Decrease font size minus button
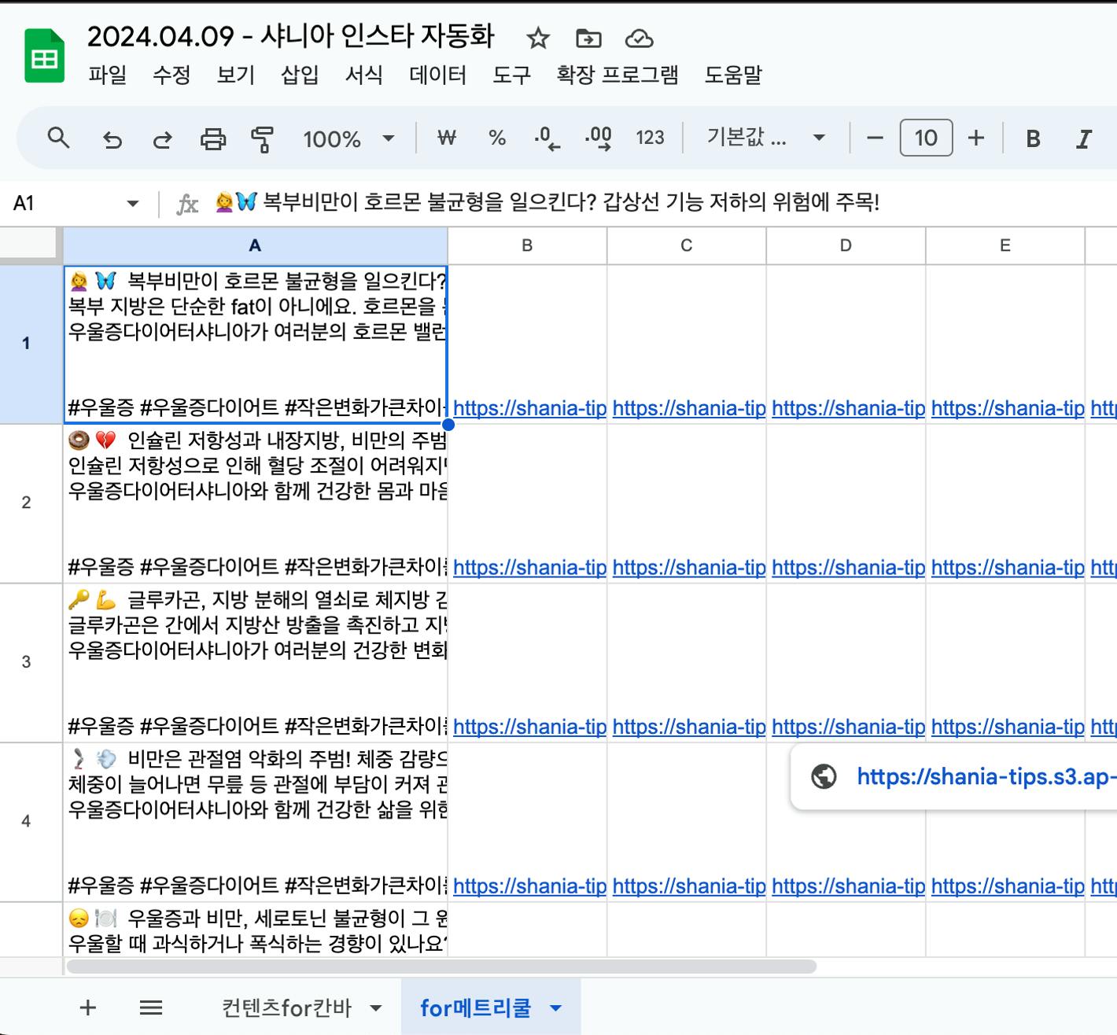Viewport: 1117px width, 1035px height. point(875,138)
